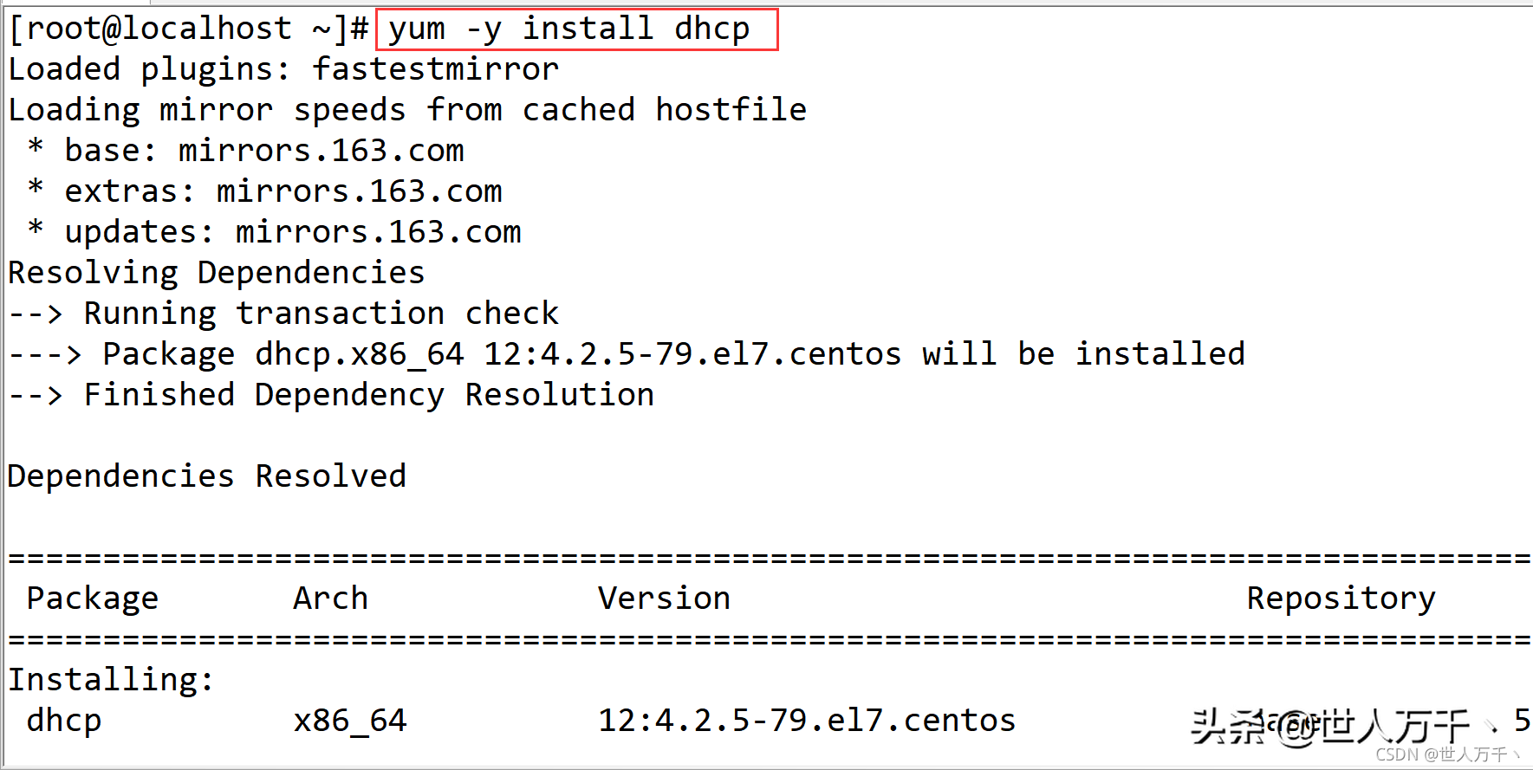
Task: Click the Dependencies Resolved text
Action: 207,476
